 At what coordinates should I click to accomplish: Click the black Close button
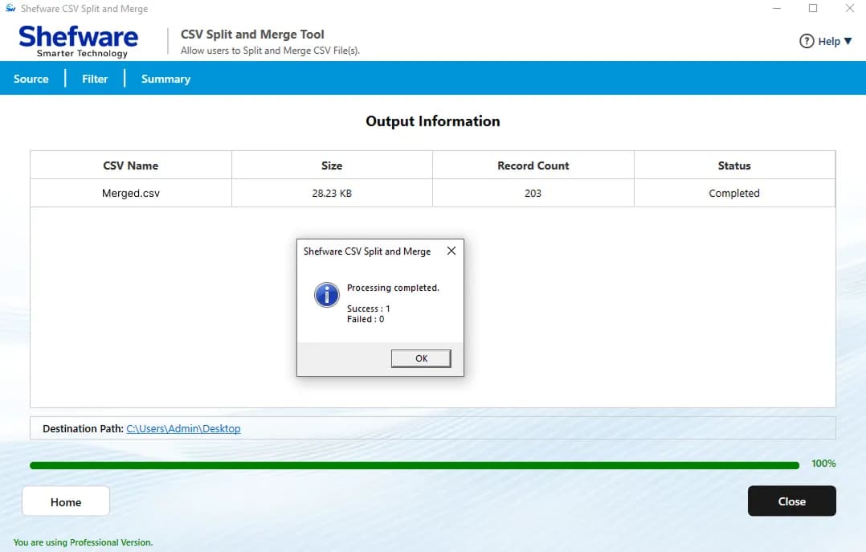click(791, 501)
